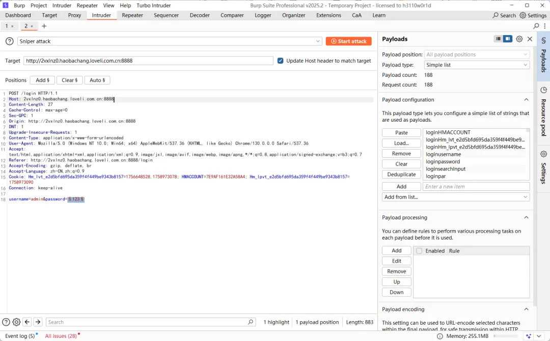
Task: Open Settings gear in top right
Action: click(x=522, y=15)
